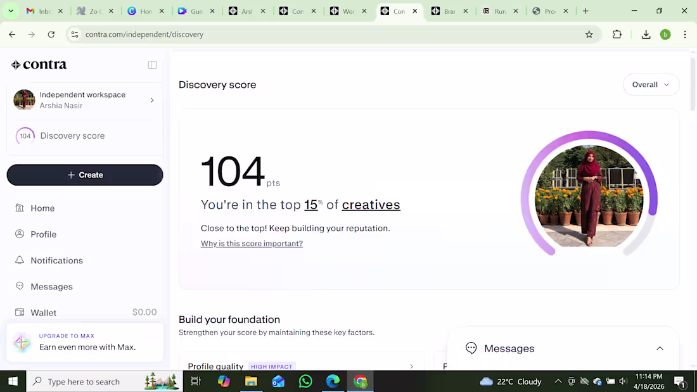The width and height of the screenshot is (697, 392).
Task: Open WhatsApp from the taskbar
Action: pyautogui.click(x=305, y=381)
